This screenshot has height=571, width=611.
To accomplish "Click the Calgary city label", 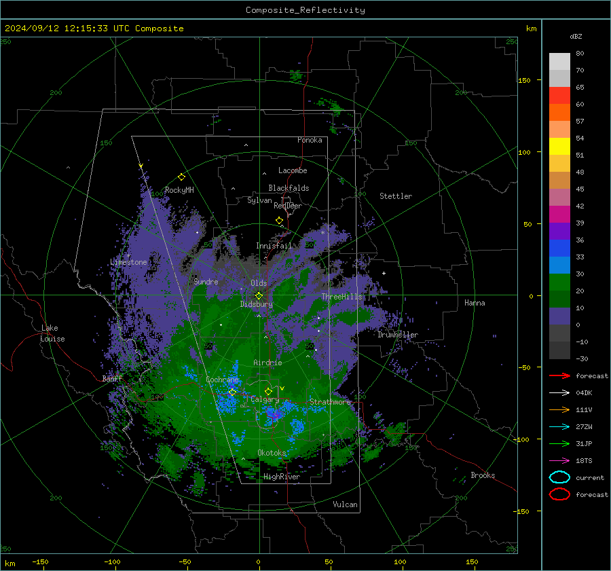I will [x=265, y=399].
